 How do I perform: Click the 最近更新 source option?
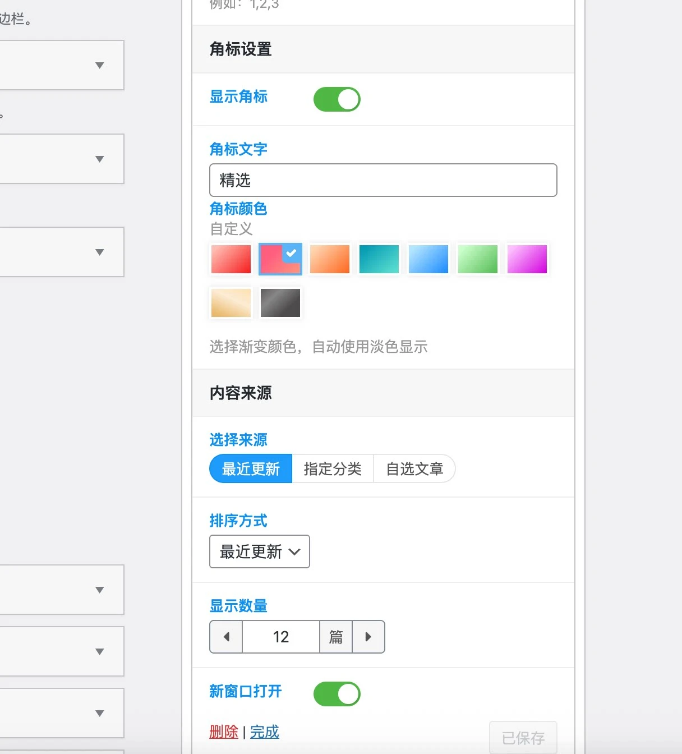click(x=251, y=468)
